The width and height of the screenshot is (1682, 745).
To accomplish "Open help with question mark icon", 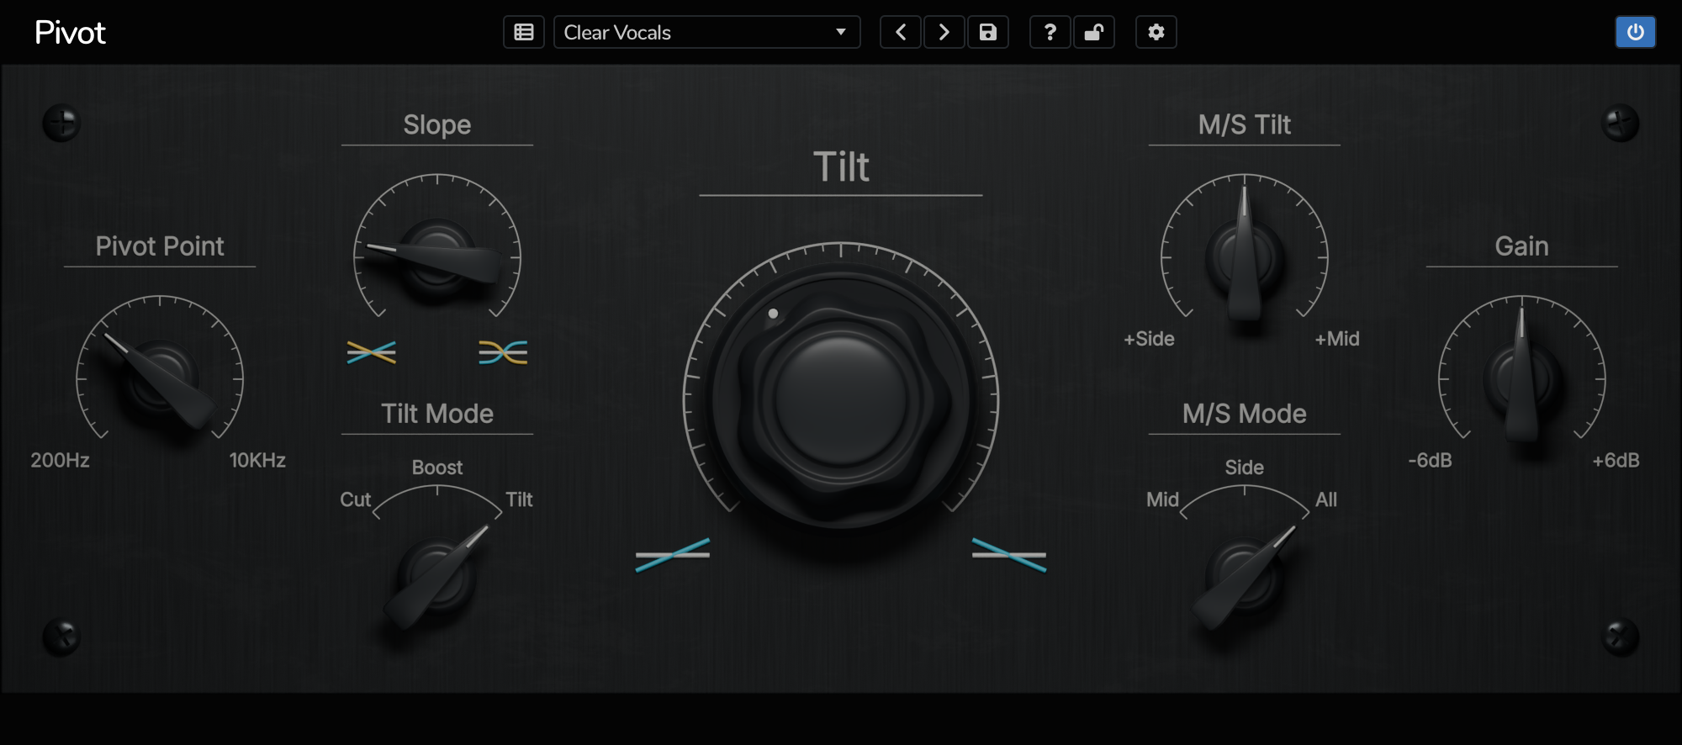I will tap(1050, 32).
